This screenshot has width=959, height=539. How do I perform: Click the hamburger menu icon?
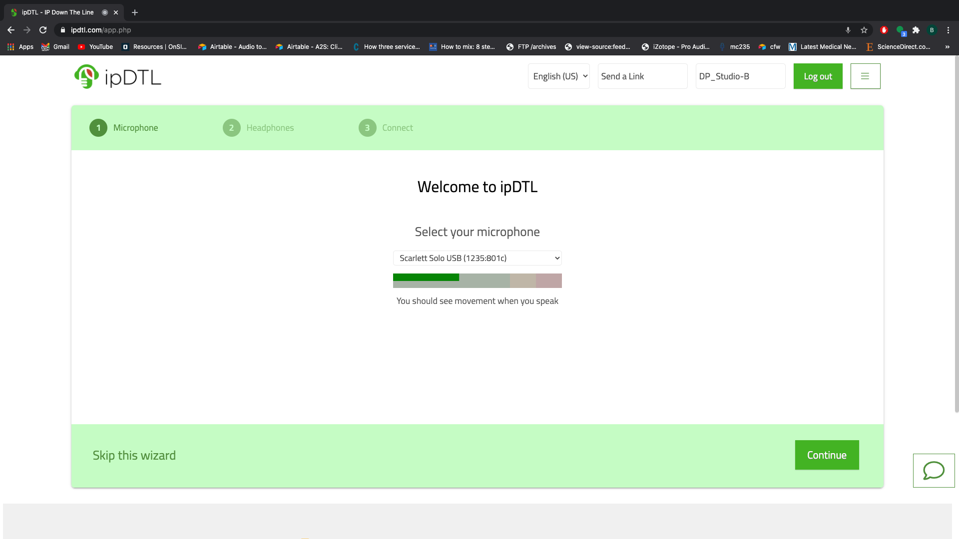click(866, 76)
